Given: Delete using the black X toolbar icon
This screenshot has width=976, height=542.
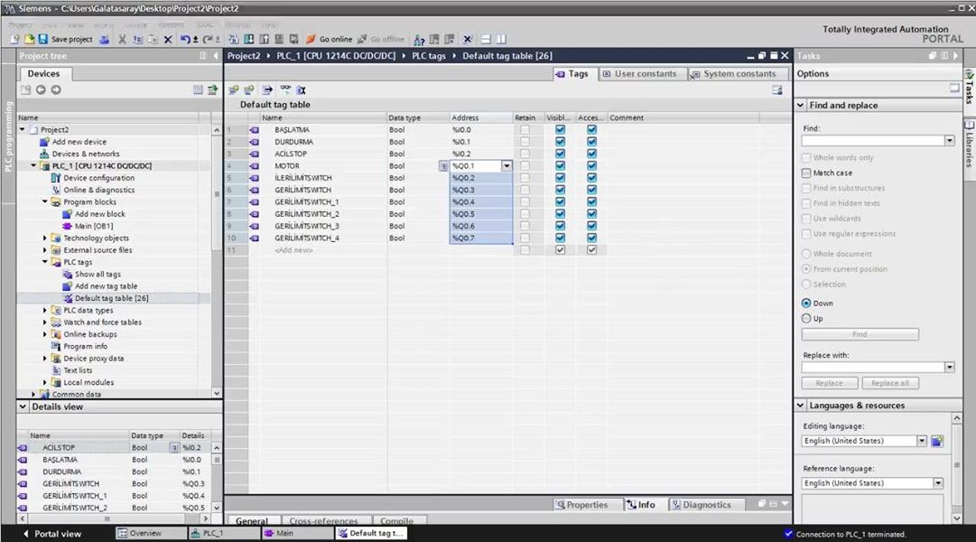Looking at the screenshot, I should click(x=168, y=39).
